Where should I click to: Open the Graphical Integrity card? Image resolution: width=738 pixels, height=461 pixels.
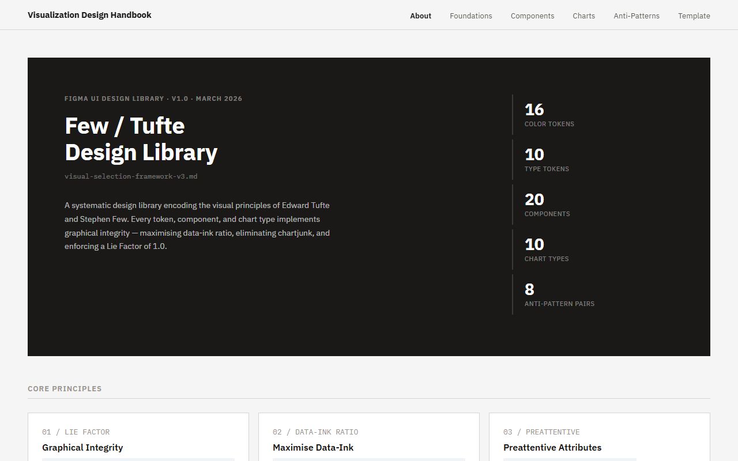tap(138, 437)
